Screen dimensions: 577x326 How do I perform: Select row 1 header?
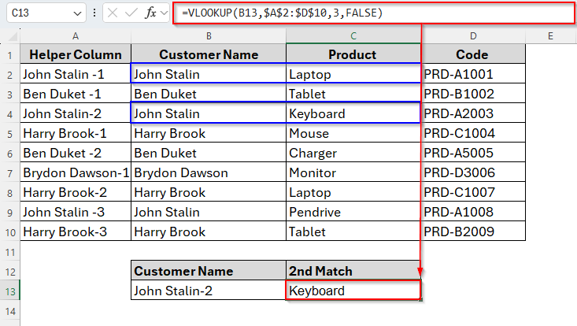click(10, 55)
